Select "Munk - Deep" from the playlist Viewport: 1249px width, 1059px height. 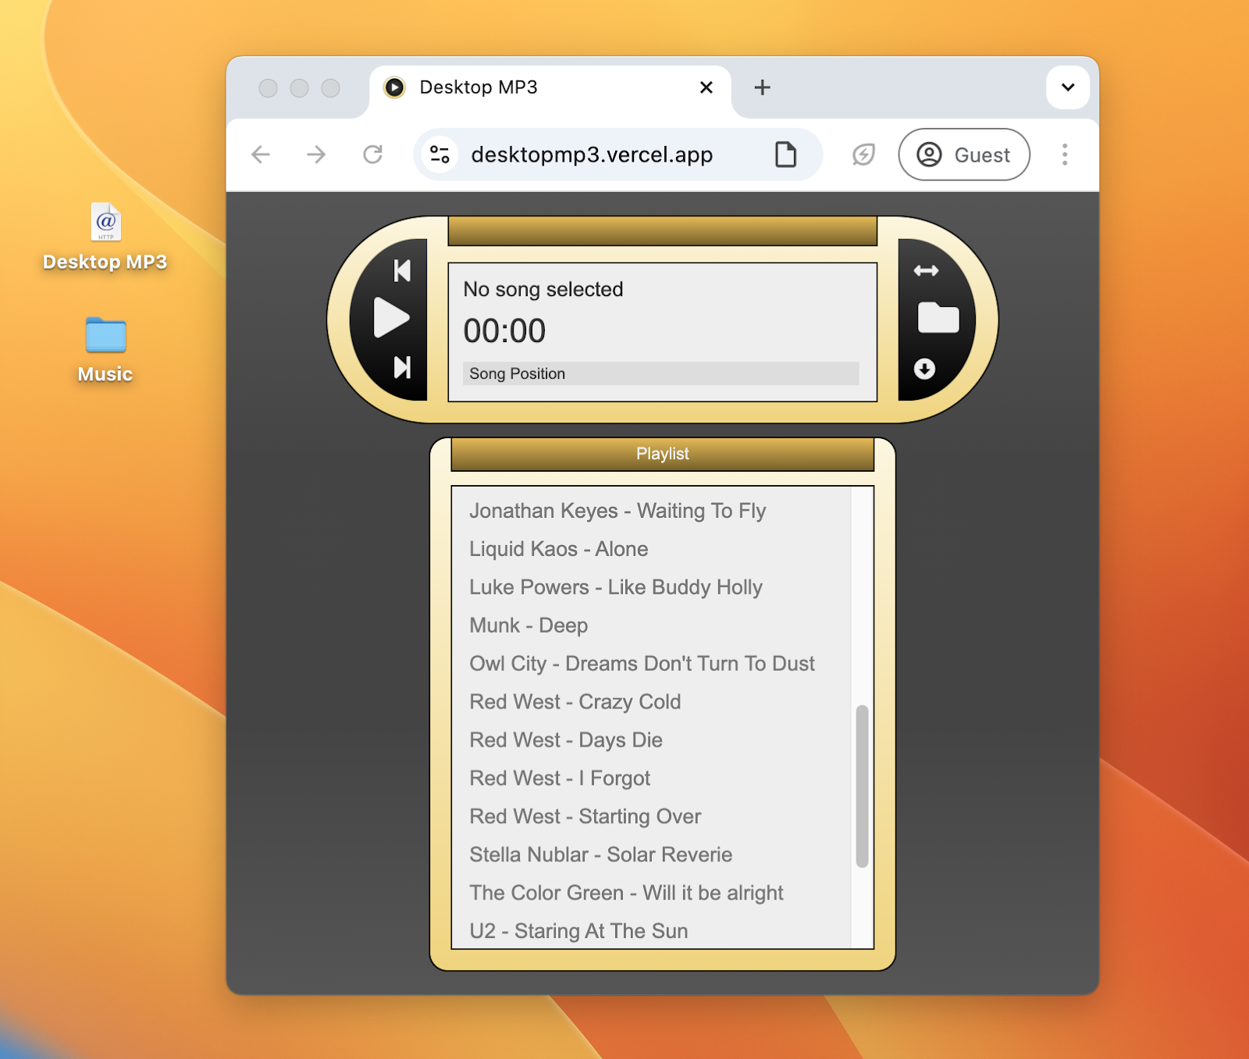tap(528, 625)
